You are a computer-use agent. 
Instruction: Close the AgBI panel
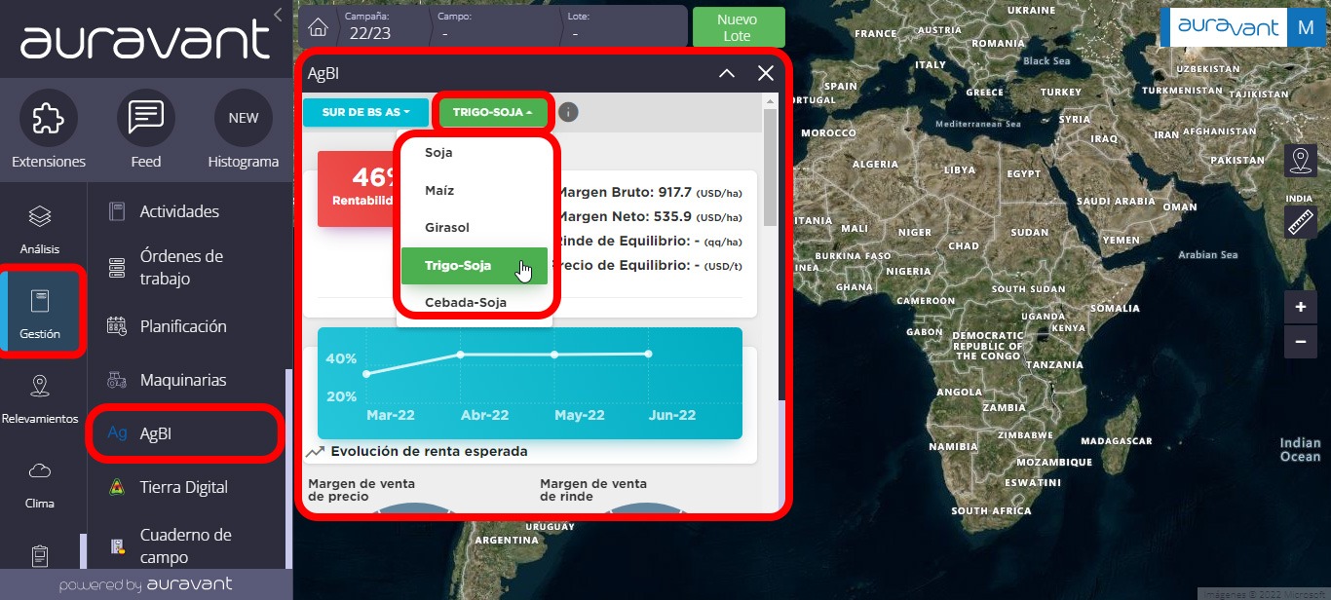tap(765, 73)
